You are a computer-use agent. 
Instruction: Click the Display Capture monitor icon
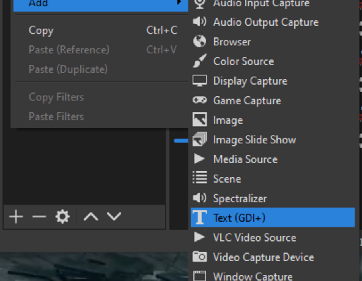pos(200,81)
